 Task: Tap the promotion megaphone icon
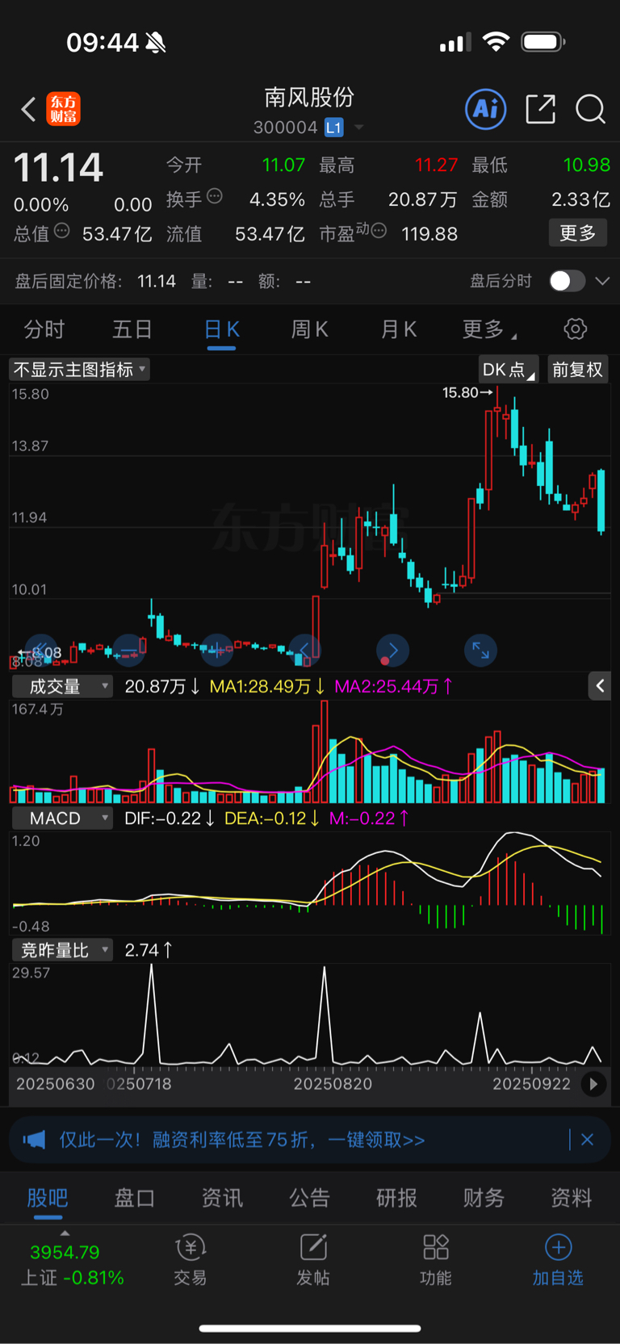click(x=35, y=1140)
